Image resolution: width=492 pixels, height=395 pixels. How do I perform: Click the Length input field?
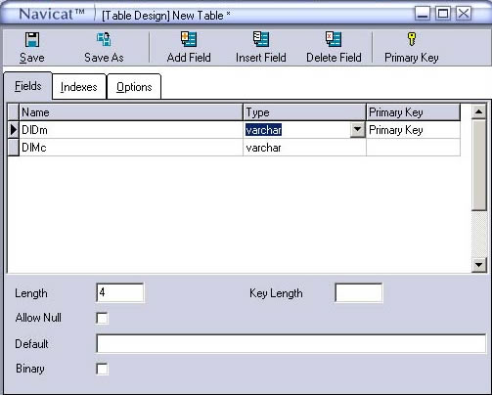coord(120,292)
